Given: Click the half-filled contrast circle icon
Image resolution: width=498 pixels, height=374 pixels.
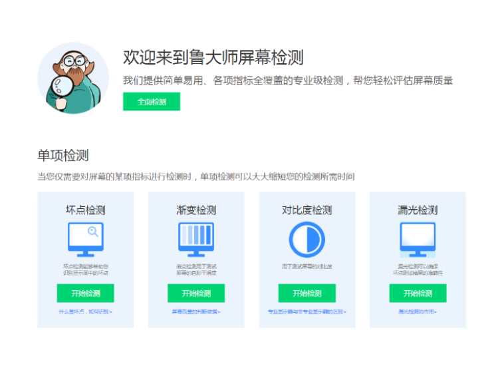Looking at the screenshot, I should [307, 240].
